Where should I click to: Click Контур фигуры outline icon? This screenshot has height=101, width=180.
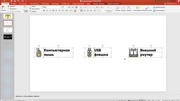coord(154,10)
